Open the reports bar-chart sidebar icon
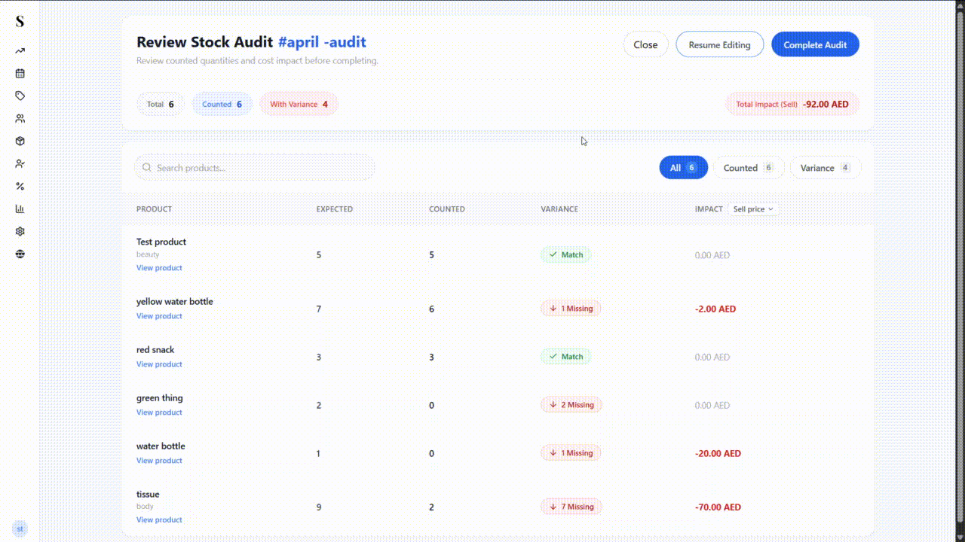The width and height of the screenshot is (965, 542). coord(19,209)
